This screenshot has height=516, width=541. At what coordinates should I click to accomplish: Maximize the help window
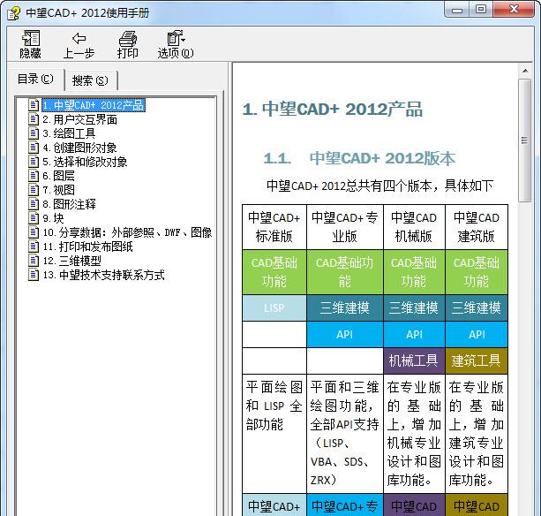tap(481, 10)
